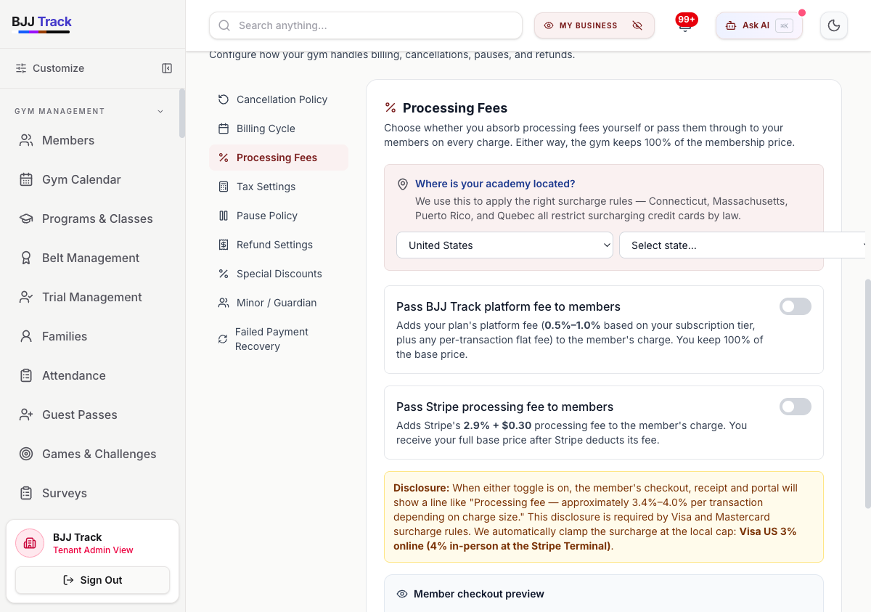Click the Gym Calendar icon
Screen dimensions: 871x612
(26, 179)
